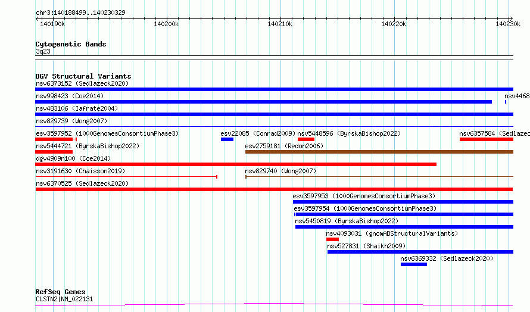Click the blue nsv483106 variant bar
Image resolution: width=530 pixels, height=312 pixels.
coord(274,114)
